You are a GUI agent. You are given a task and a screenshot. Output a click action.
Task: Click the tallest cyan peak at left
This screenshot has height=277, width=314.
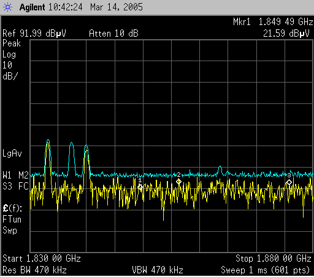48,141
